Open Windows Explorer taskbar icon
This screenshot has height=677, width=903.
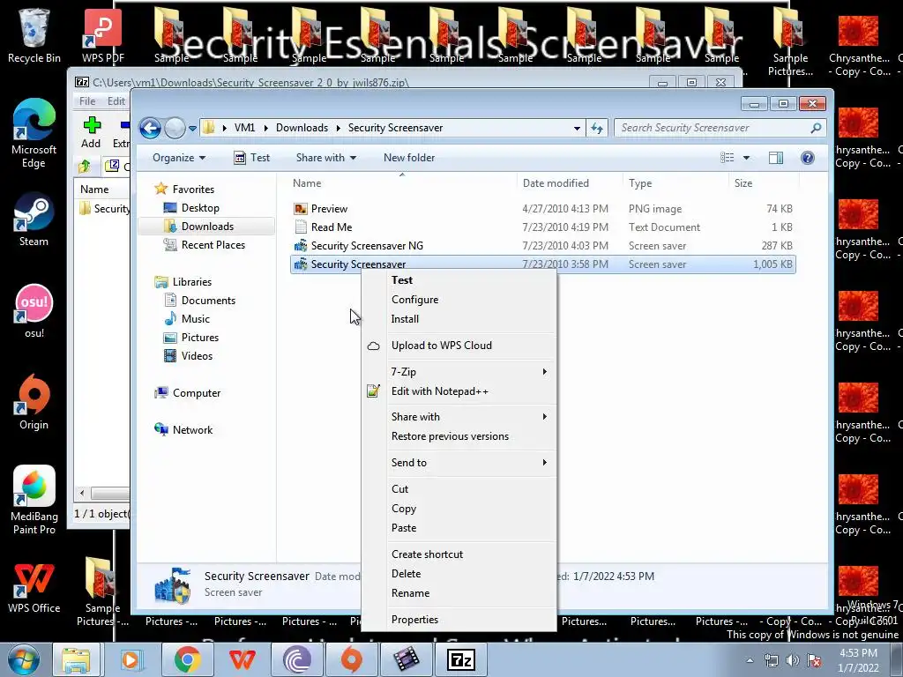click(x=76, y=659)
